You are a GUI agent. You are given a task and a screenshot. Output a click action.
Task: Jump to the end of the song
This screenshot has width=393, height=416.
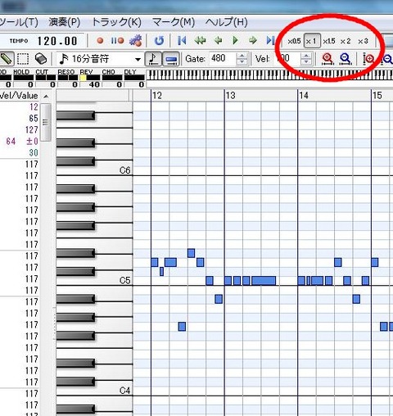(x=270, y=41)
